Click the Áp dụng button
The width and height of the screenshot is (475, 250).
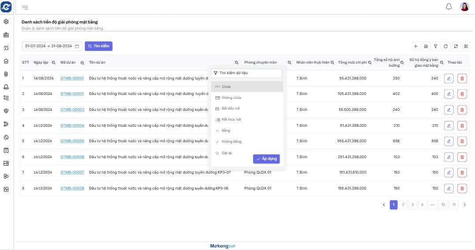point(266,159)
